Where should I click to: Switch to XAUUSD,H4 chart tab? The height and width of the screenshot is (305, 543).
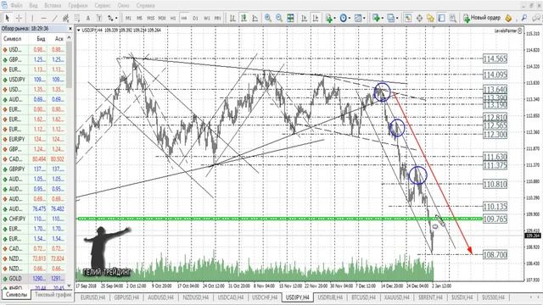pos(396,297)
